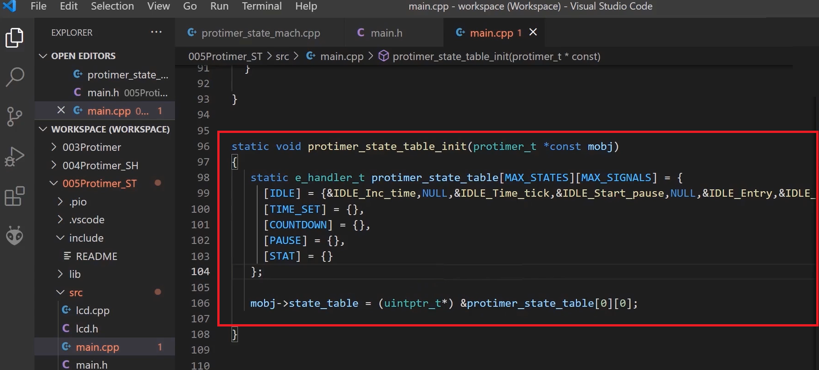This screenshot has width=819, height=370.
Task: Open the Selection menu
Action: tap(112, 6)
